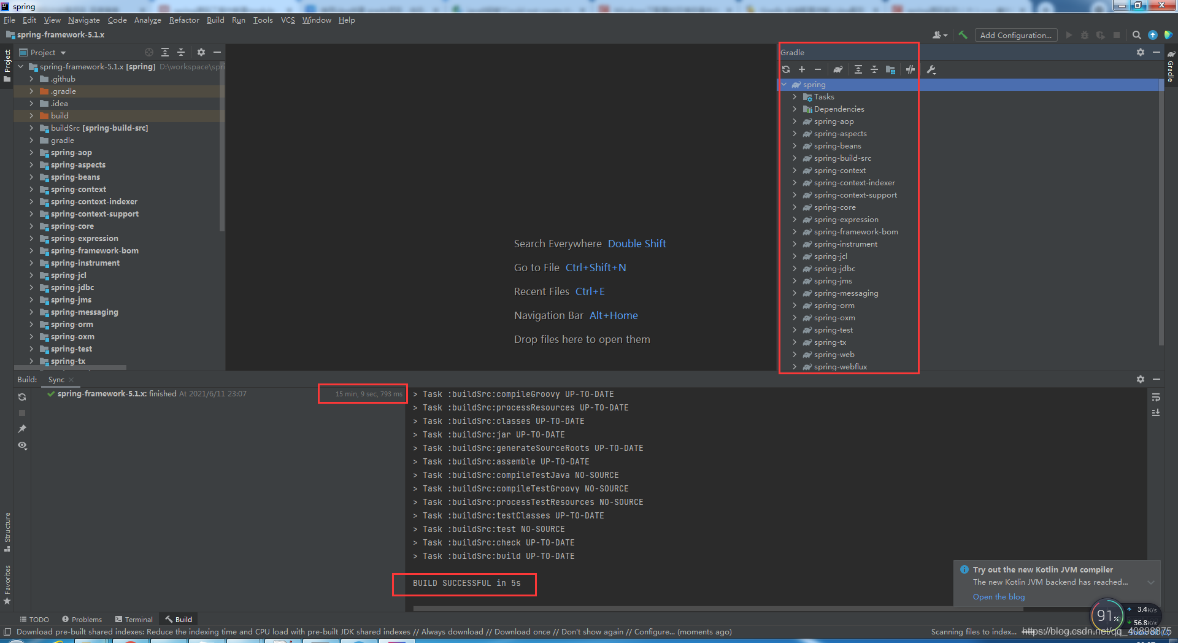Open the File menu
The height and width of the screenshot is (643, 1178).
tap(9, 20)
